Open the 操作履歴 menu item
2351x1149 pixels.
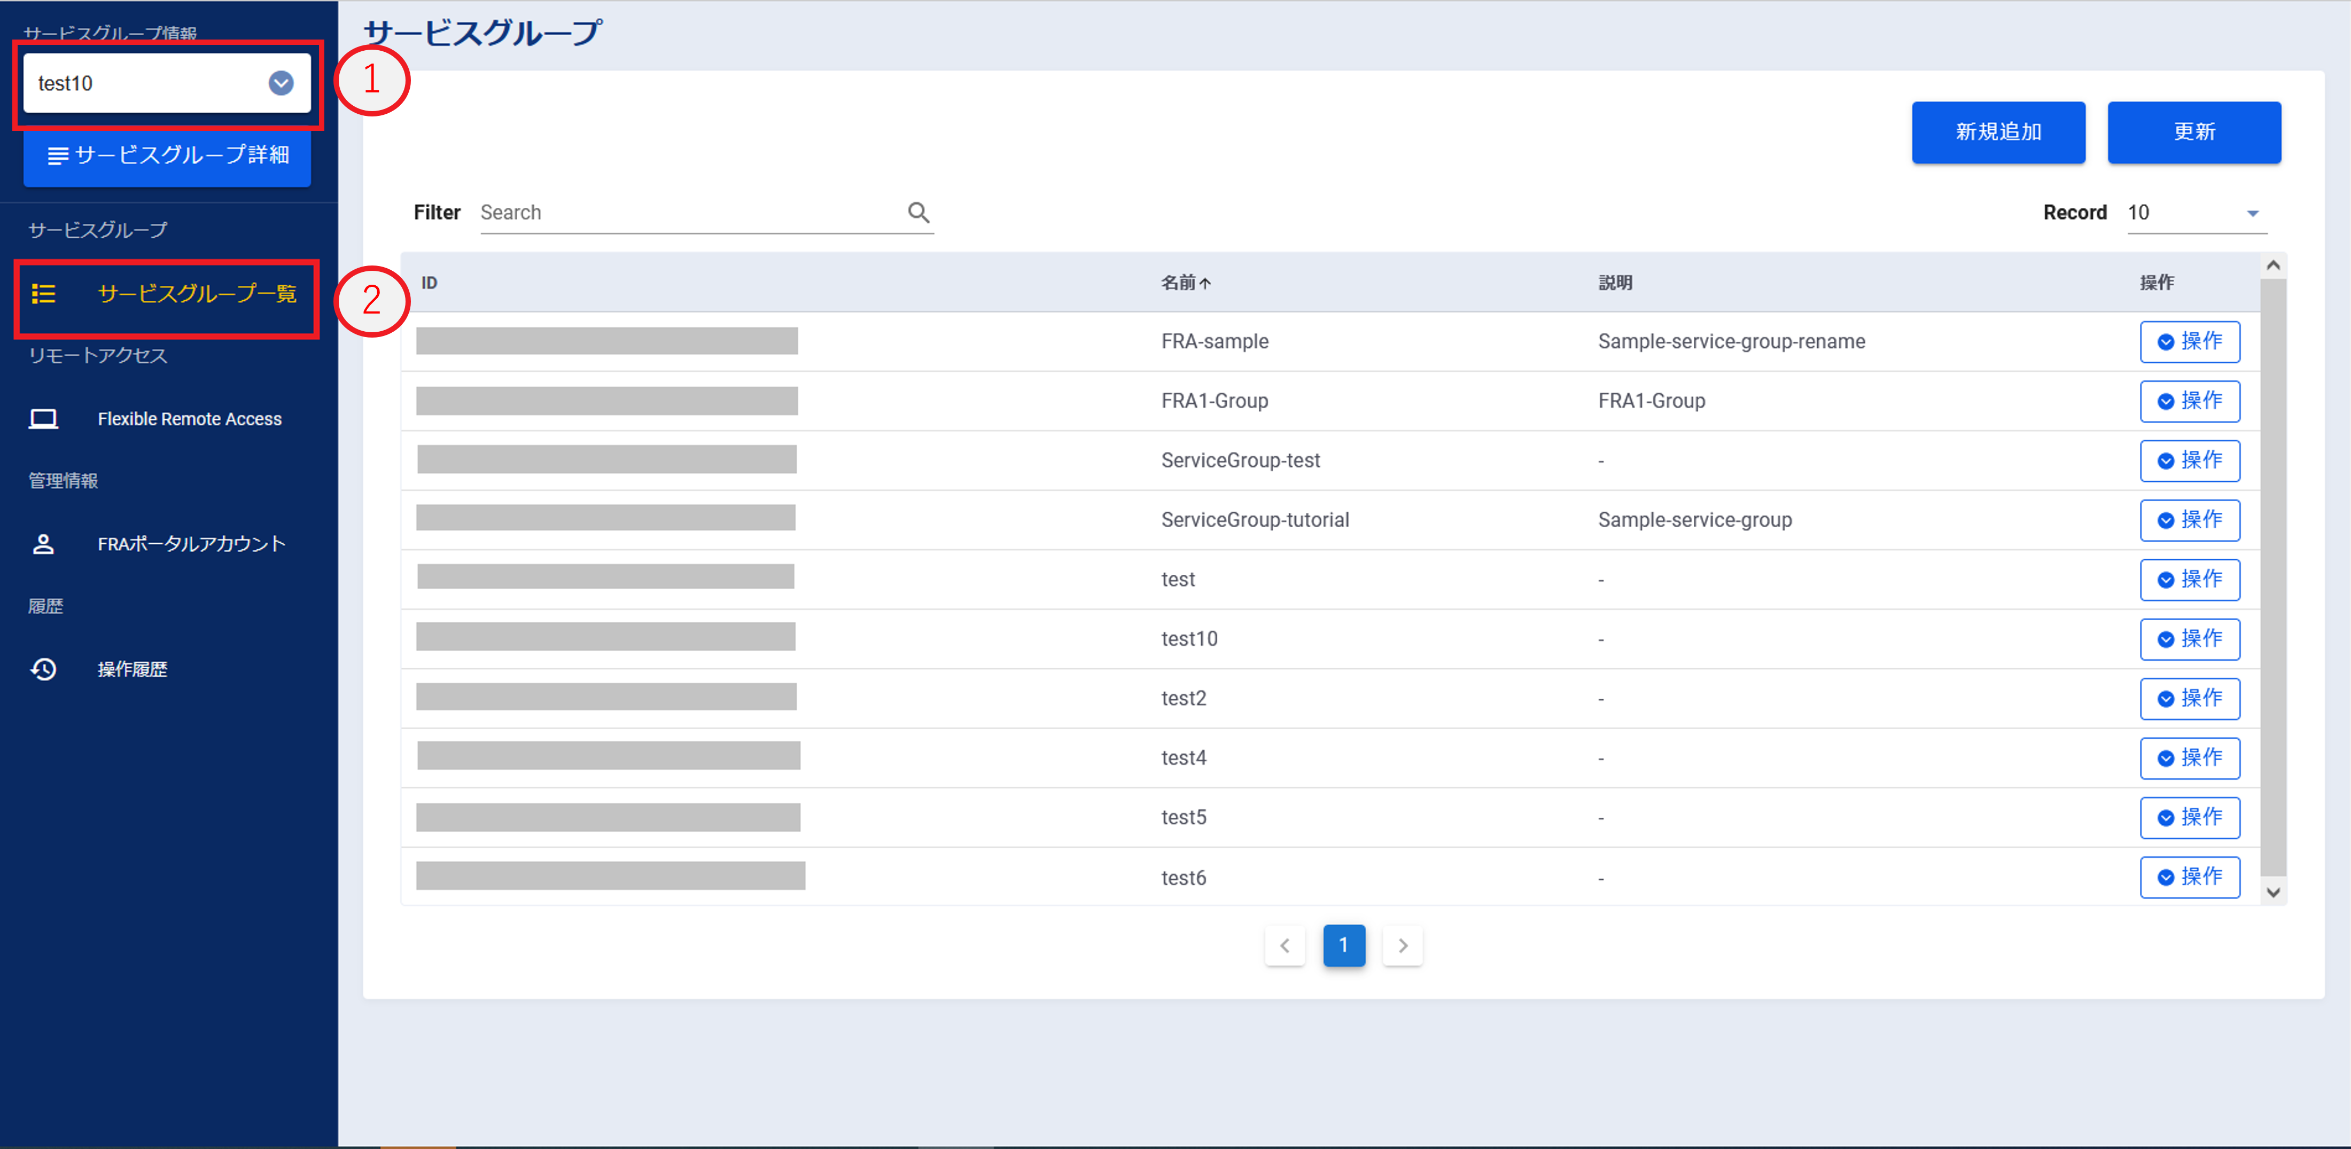click(133, 669)
